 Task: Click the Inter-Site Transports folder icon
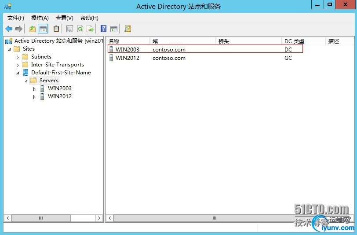(25, 65)
